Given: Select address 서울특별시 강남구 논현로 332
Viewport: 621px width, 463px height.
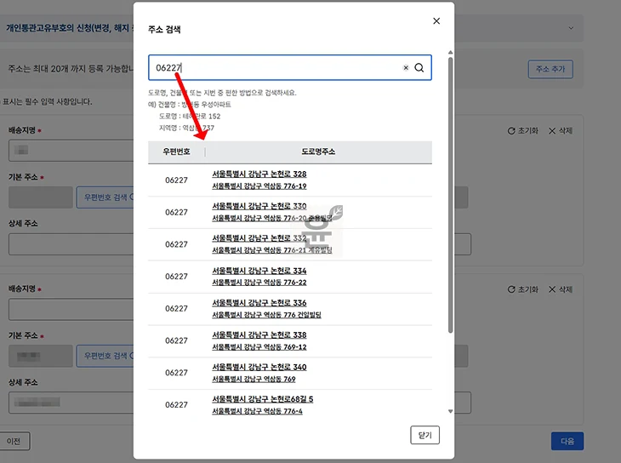Looking at the screenshot, I should tap(259, 238).
